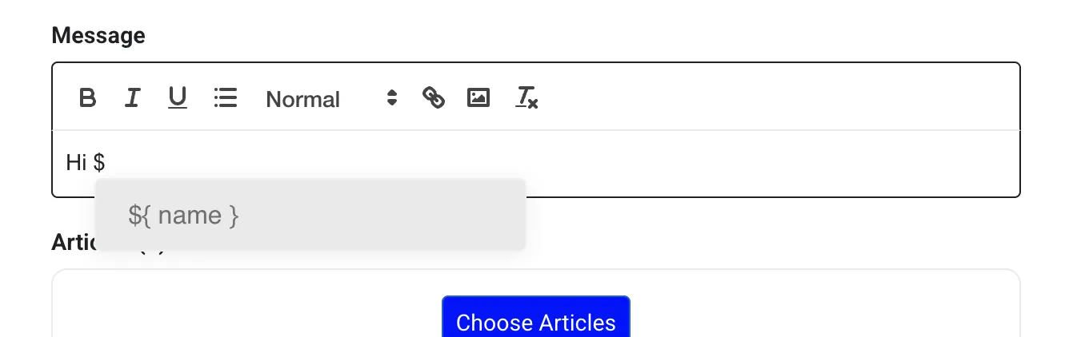The width and height of the screenshot is (1069, 337).
Task: Click the up-down arrows beside Normal
Action: tap(391, 98)
